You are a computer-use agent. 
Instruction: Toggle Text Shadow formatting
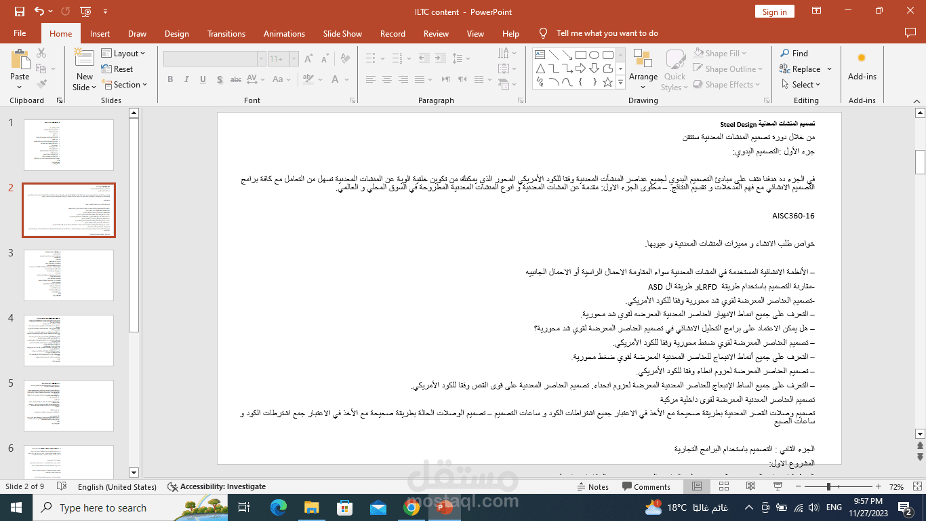(x=219, y=79)
